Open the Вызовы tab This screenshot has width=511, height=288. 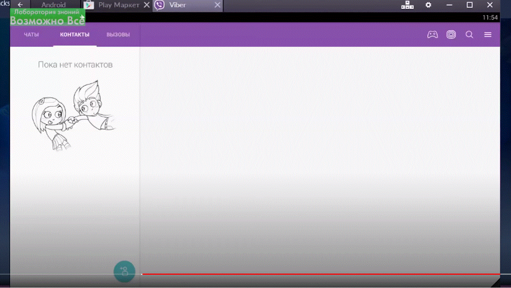click(118, 35)
